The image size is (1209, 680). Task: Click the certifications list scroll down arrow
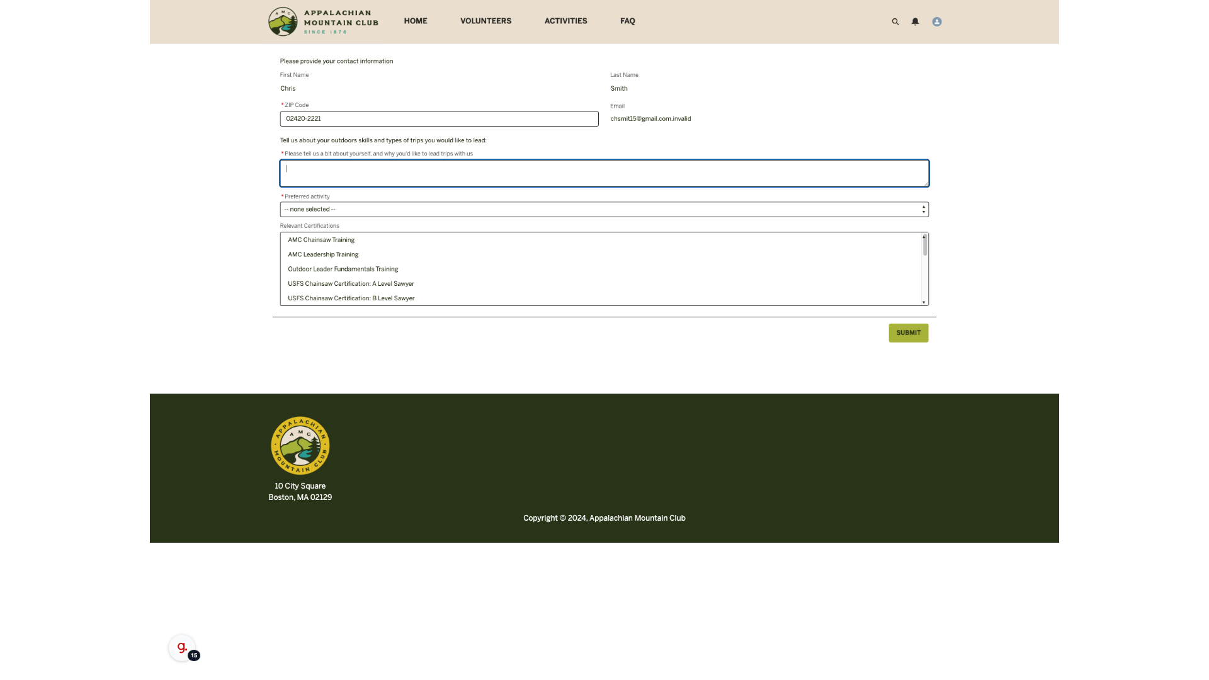click(924, 302)
